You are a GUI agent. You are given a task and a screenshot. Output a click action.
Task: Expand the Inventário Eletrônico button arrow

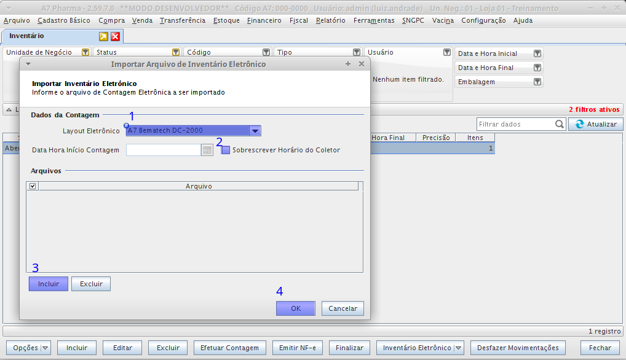click(x=458, y=348)
